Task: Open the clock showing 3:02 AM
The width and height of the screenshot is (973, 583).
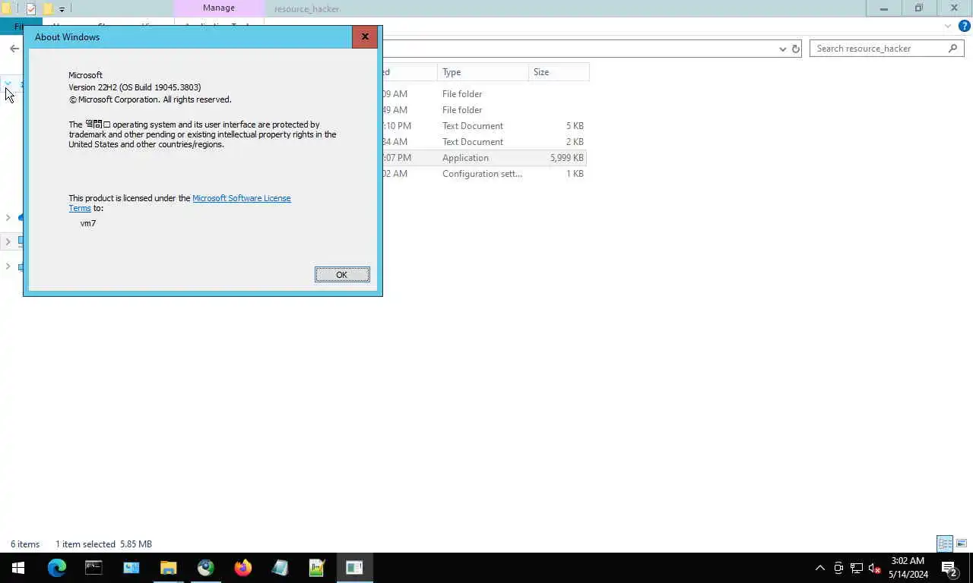Action: tap(908, 568)
